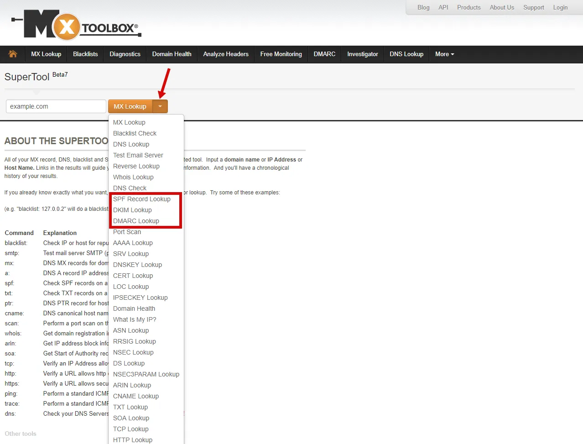Viewport: 583px width, 444px height.
Task: Choose TXT Lookup from the list
Action: pyautogui.click(x=130, y=407)
